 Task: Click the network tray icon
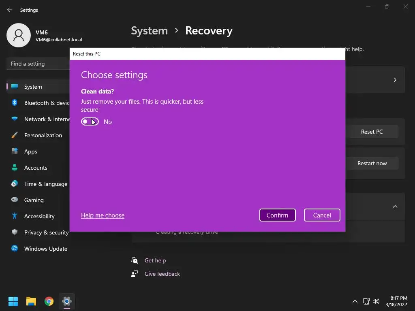coord(366,301)
